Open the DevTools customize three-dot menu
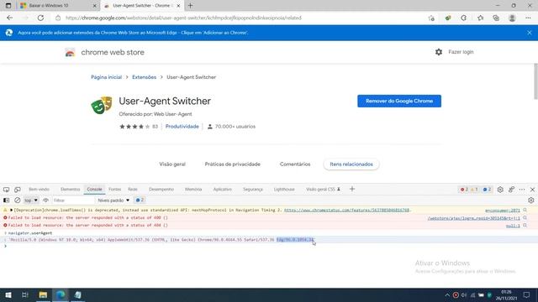This screenshot has height=302, width=538. tap(522, 190)
